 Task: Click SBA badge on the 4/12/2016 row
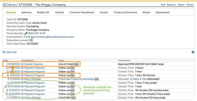pyautogui.click(x=72, y=94)
